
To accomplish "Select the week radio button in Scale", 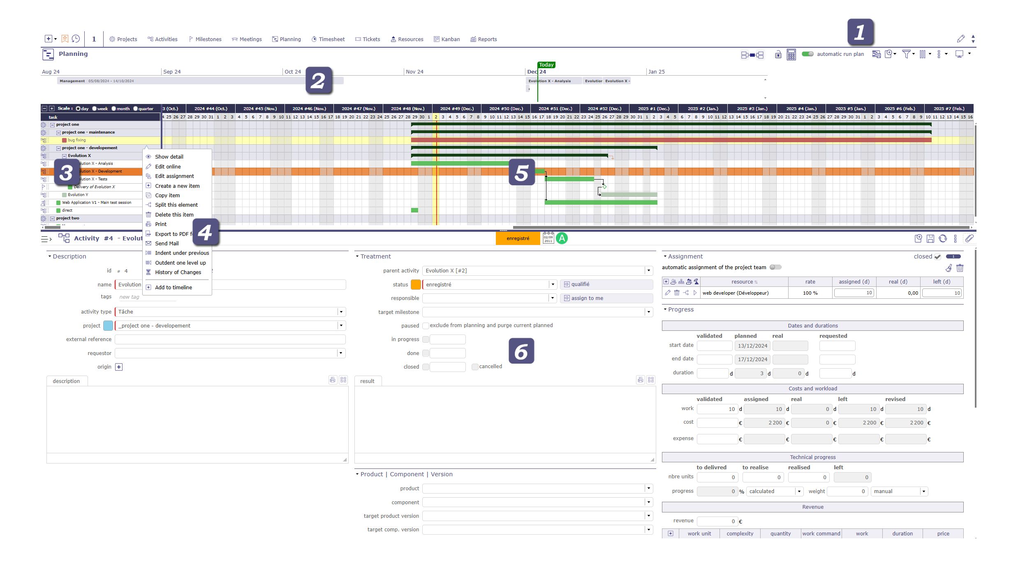I will pos(95,108).
